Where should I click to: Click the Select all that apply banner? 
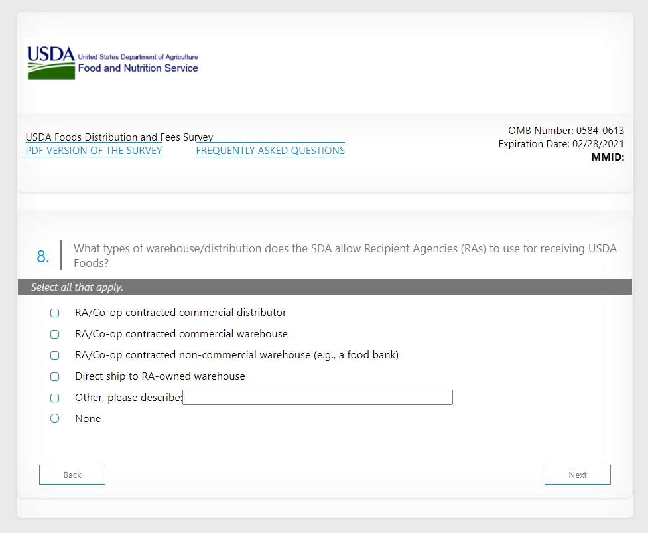325,287
